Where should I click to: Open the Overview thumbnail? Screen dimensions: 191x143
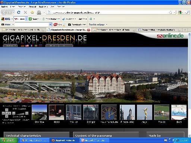click(x=40, y=112)
